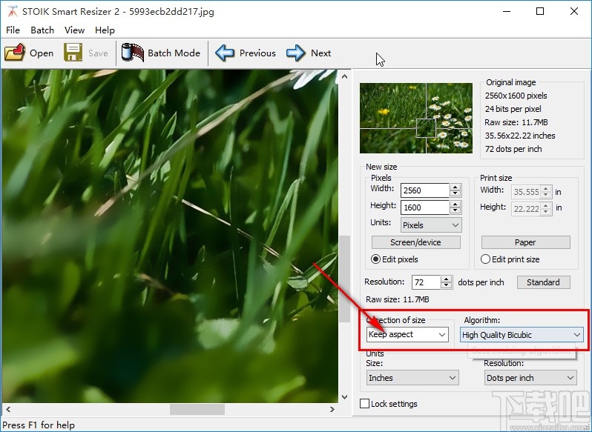Click the Save floppy disk icon
The height and width of the screenshot is (432, 592).
pyautogui.click(x=73, y=53)
